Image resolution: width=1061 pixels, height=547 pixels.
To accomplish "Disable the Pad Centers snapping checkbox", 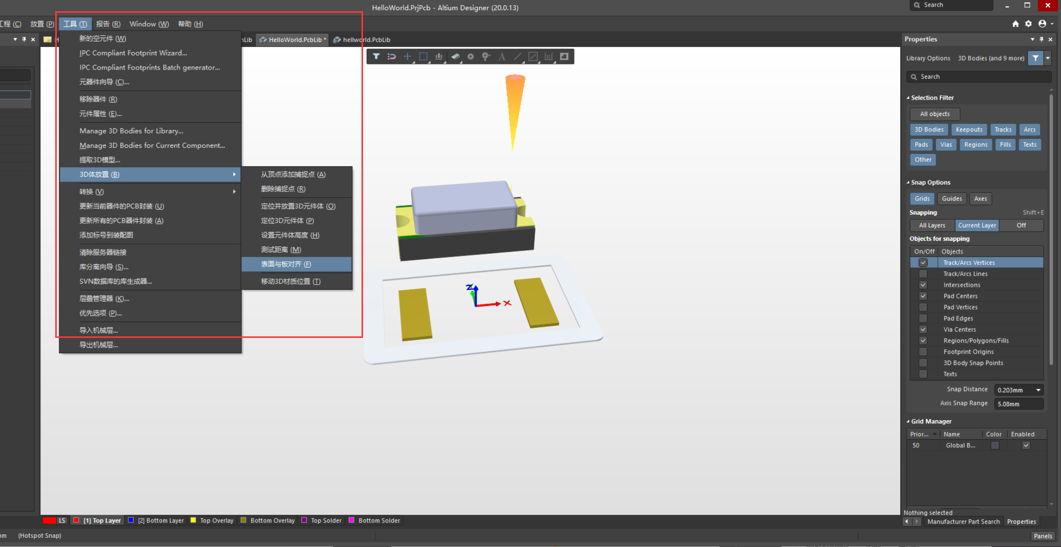I will pyautogui.click(x=923, y=296).
